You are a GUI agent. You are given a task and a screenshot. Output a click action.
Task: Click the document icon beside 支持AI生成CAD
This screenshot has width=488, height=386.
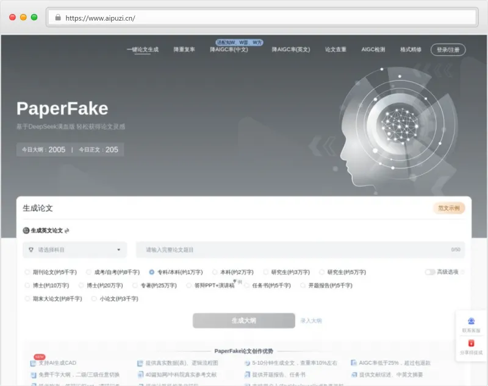(x=32, y=362)
